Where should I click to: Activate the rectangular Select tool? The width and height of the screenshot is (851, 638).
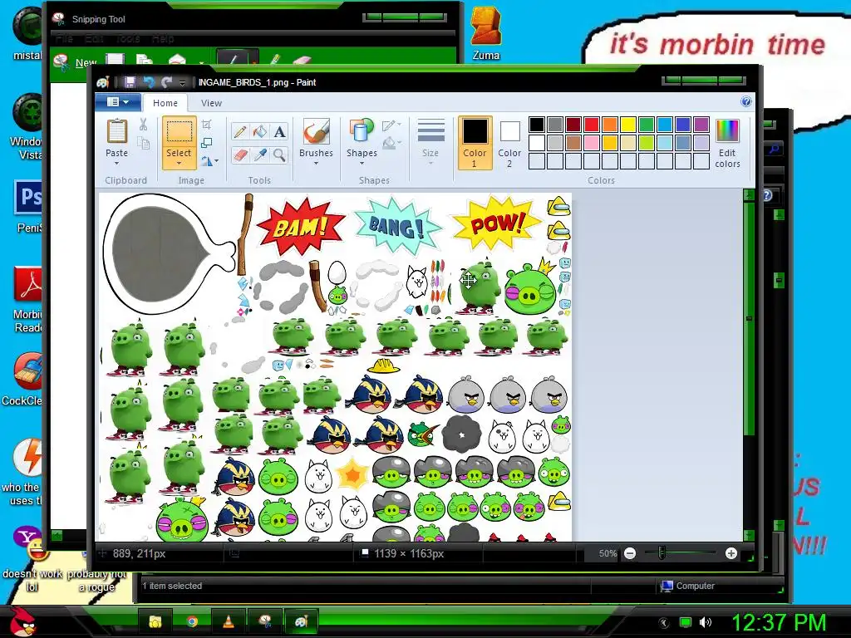pyautogui.click(x=180, y=132)
